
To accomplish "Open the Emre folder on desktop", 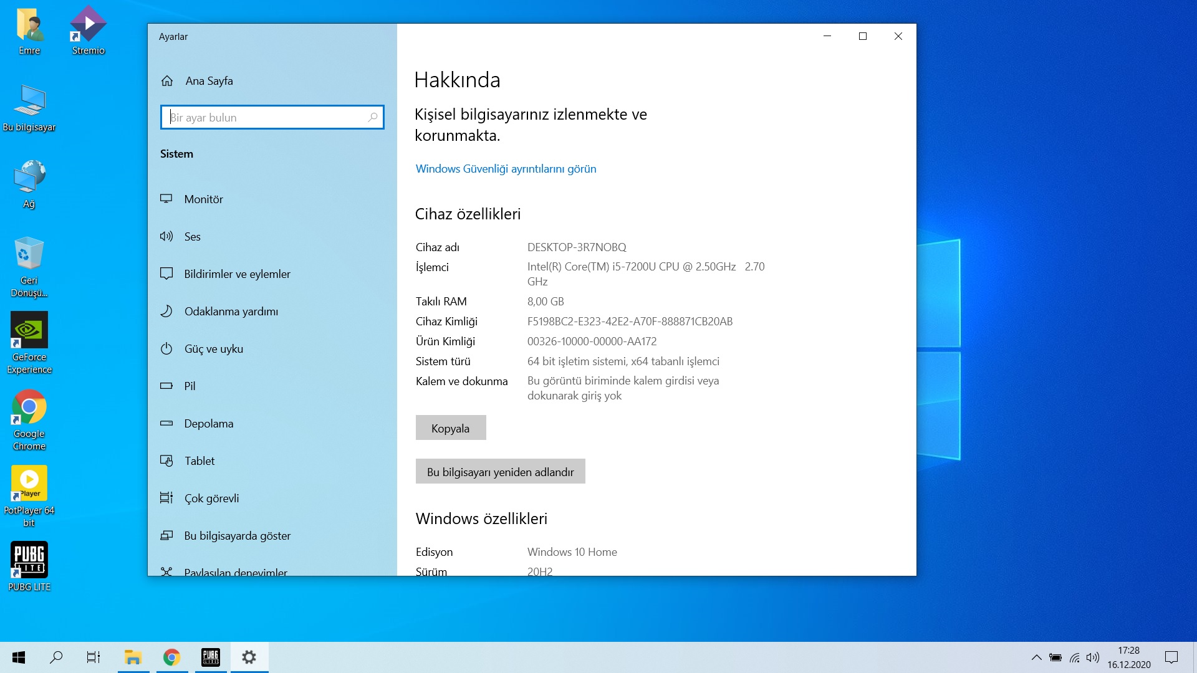I will click(29, 31).
